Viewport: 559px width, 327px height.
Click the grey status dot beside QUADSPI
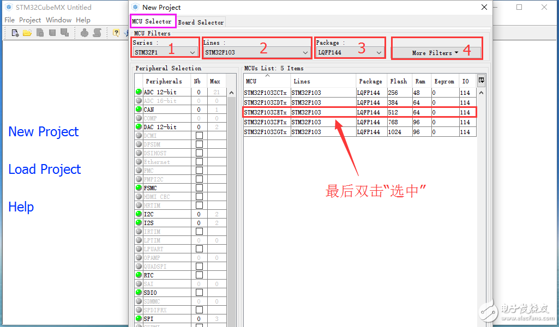coord(139,266)
